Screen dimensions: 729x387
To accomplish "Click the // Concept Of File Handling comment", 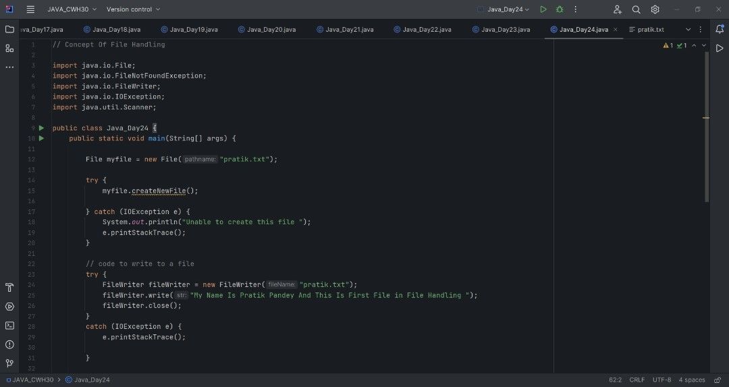I will pos(109,45).
